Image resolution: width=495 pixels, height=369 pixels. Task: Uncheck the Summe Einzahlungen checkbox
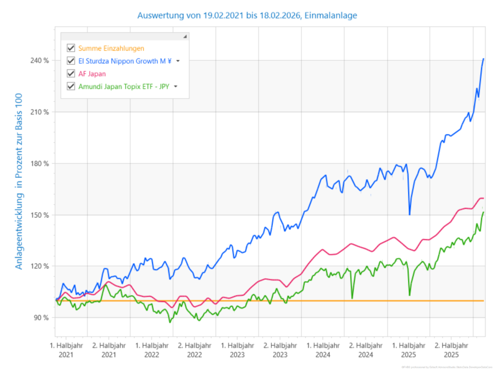(71, 48)
